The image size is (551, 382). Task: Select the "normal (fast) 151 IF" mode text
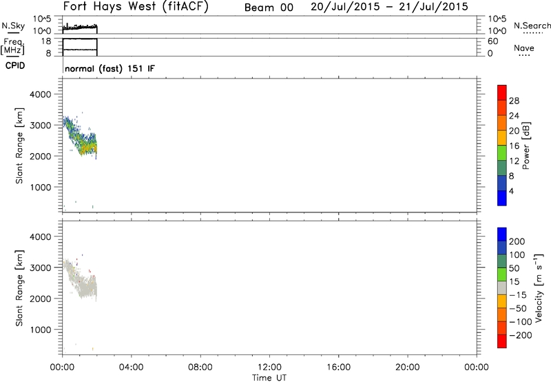point(110,68)
